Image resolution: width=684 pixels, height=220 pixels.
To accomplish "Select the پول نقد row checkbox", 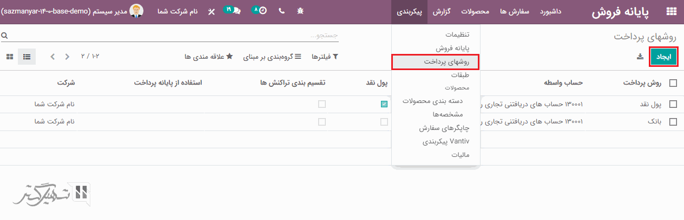I will click(673, 105).
